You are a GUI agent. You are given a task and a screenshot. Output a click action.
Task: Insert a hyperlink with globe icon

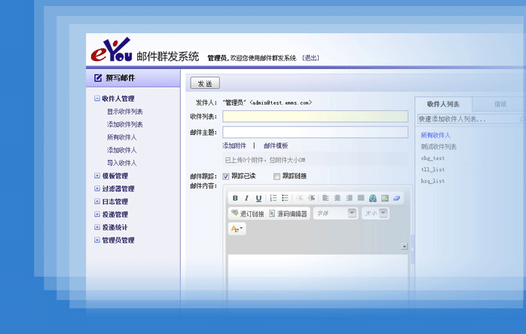(373, 198)
